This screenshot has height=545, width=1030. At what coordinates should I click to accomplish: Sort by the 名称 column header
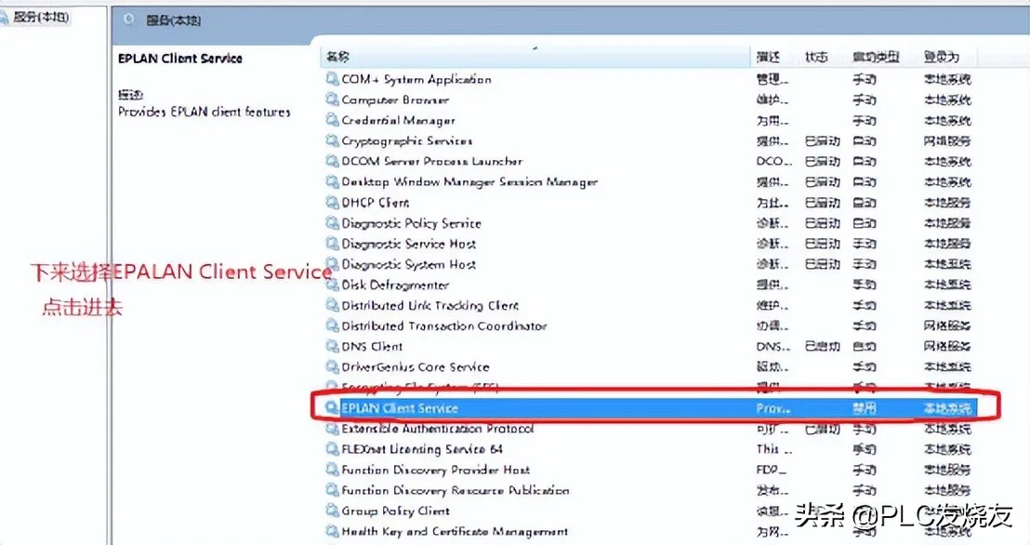click(x=337, y=57)
